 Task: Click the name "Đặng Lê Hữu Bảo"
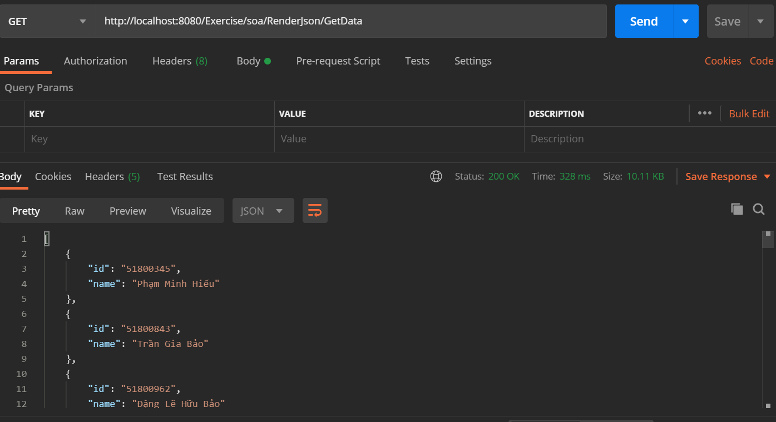(179, 404)
